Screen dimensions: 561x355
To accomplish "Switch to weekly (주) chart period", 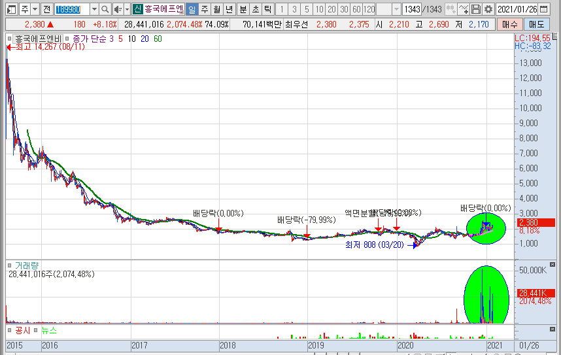I will coord(204,9).
